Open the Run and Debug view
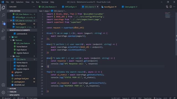Viewport: 177px width, 99px height. (x=3, y=30)
